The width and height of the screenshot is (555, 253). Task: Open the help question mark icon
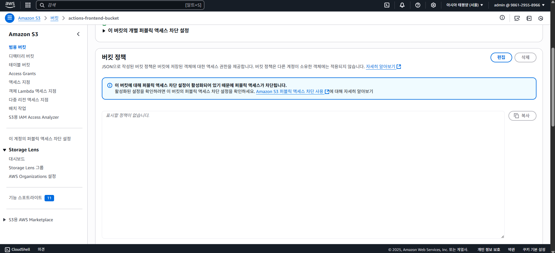click(x=418, y=5)
